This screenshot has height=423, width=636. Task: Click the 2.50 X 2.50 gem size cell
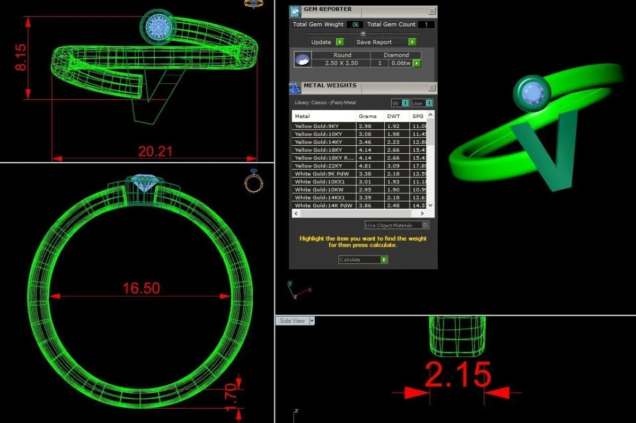tap(341, 63)
